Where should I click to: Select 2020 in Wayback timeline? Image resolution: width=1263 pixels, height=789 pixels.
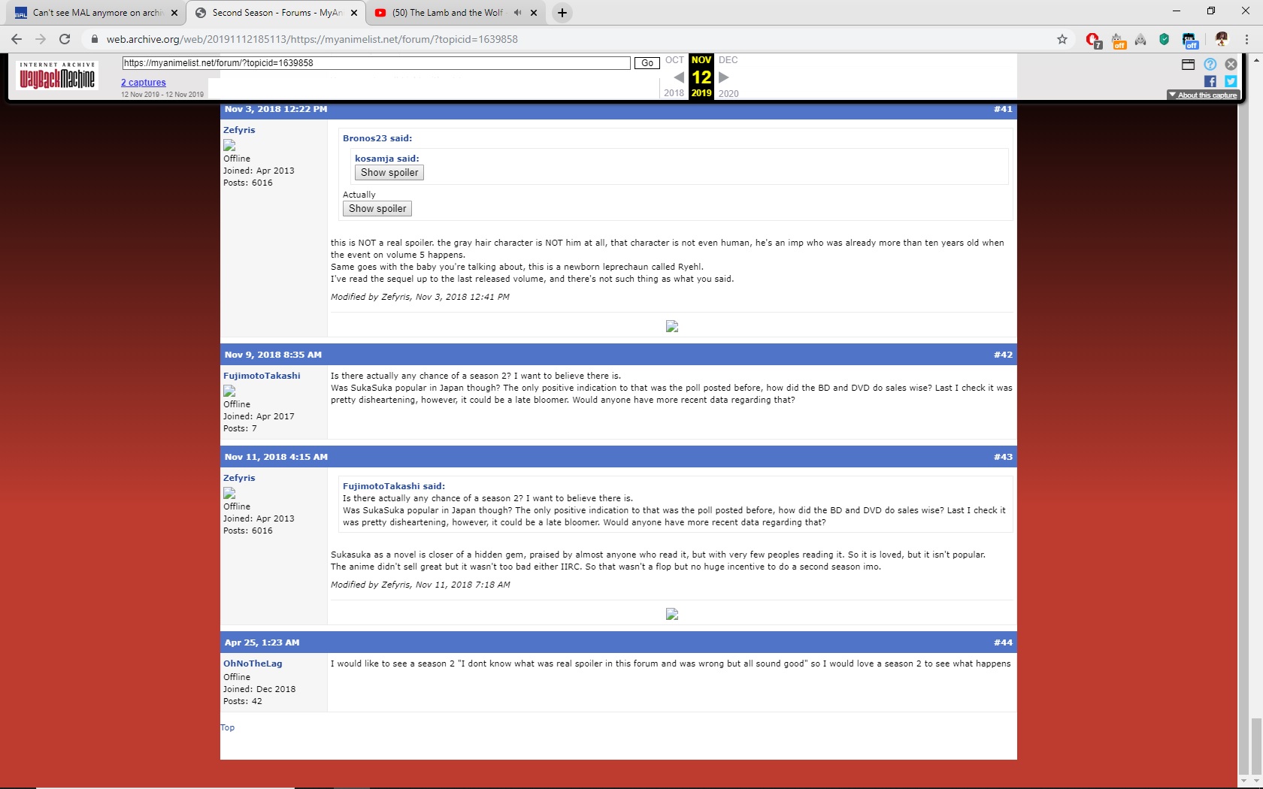728,93
